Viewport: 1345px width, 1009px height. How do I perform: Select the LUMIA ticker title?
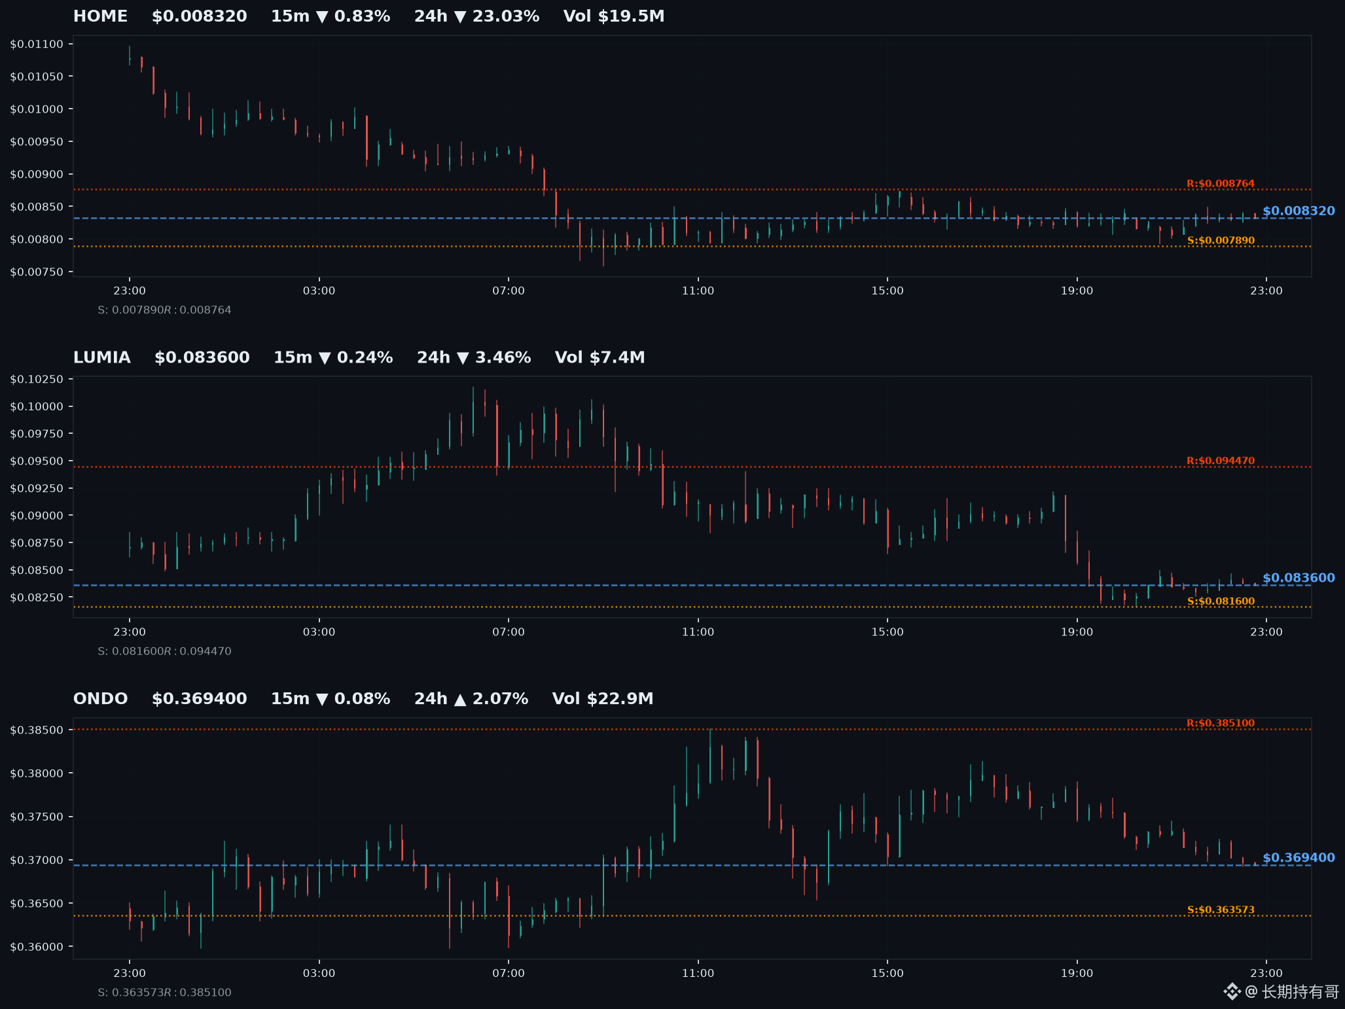(x=102, y=358)
